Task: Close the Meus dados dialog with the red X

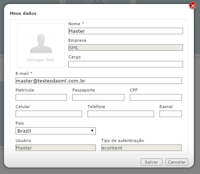Action: tap(193, 6)
